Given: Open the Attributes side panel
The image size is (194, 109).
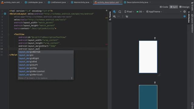Looking at the screenshot, I should (x=189, y=17).
